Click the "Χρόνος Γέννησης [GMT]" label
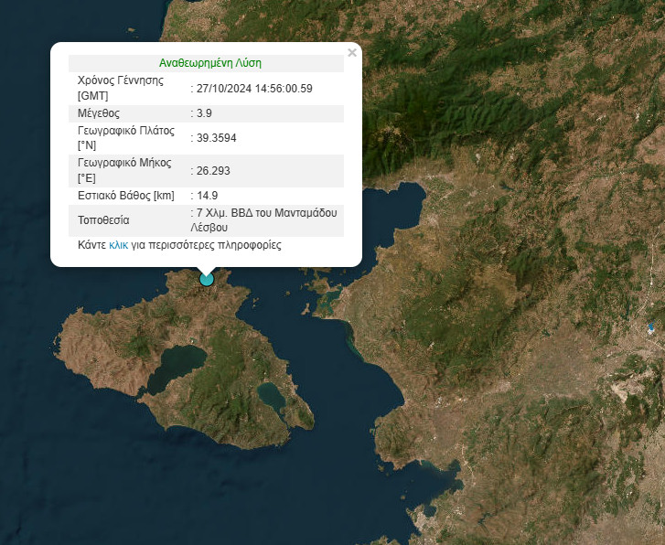The image size is (665, 545). pos(121,88)
